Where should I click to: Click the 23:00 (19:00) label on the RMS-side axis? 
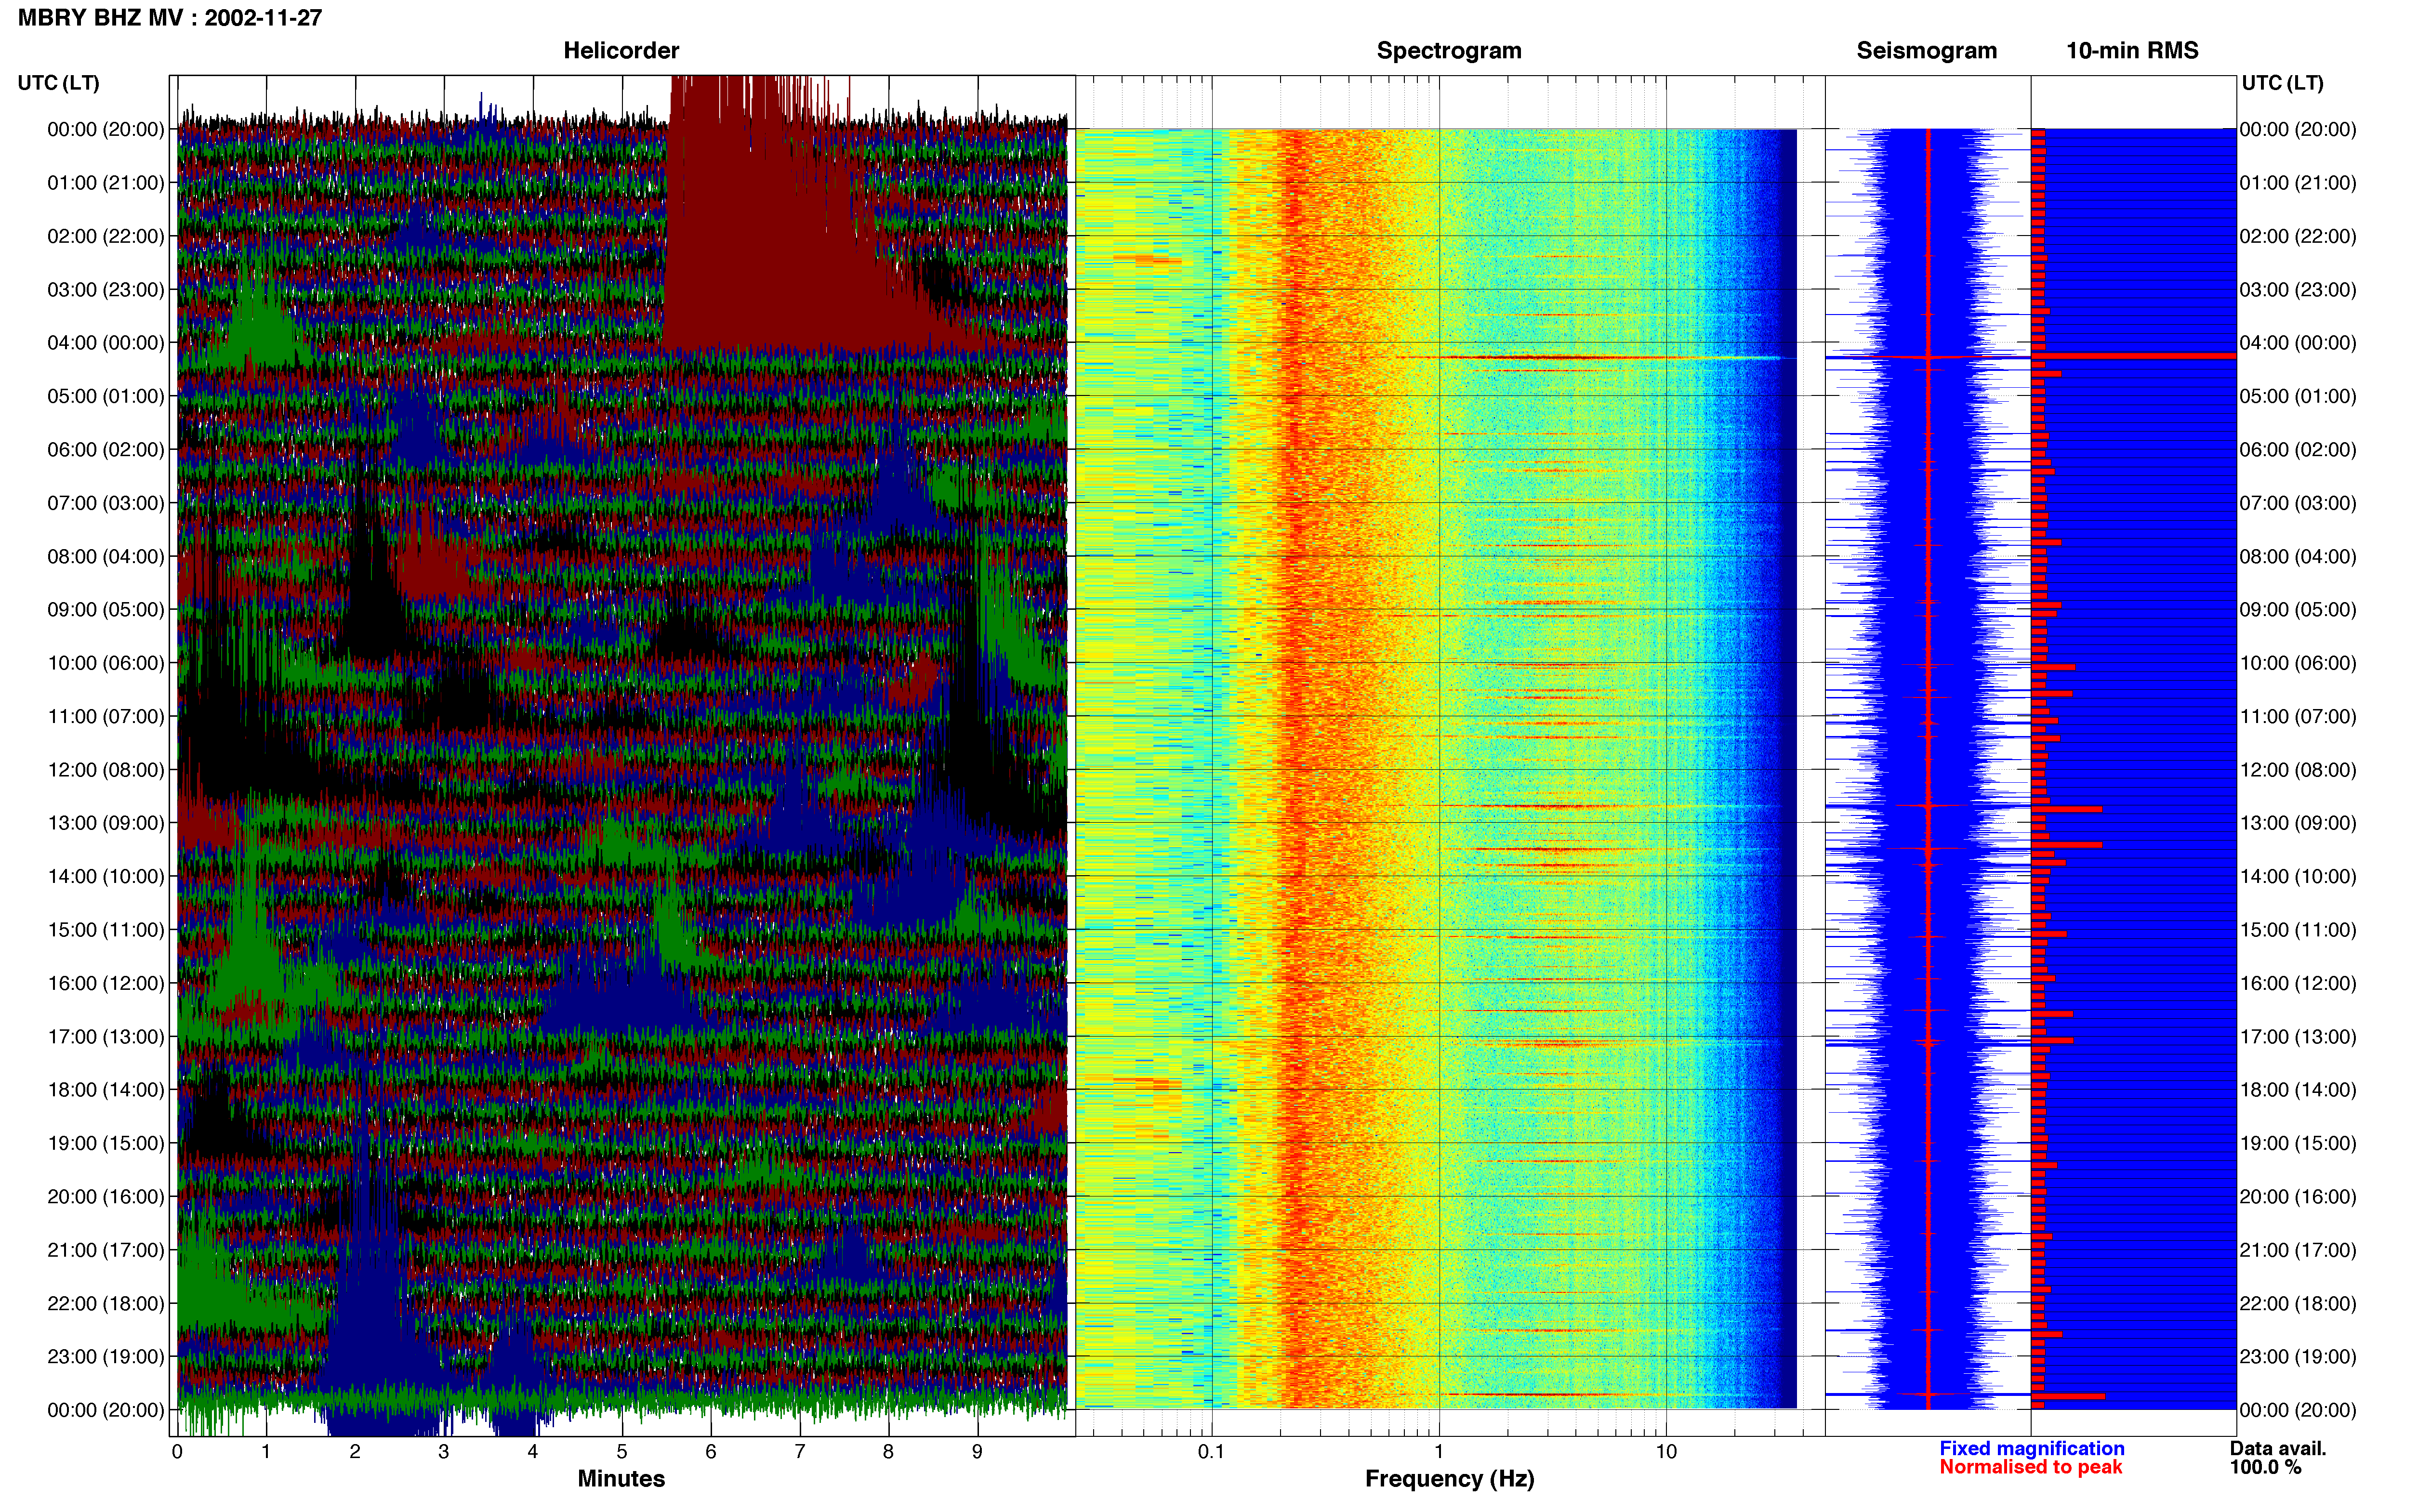[x=2298, y=1357]
